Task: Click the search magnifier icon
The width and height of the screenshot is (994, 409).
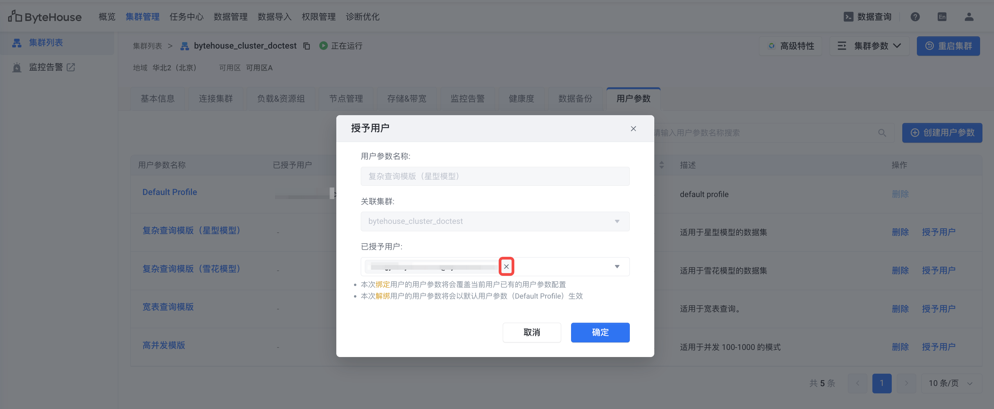Action: pyautogui.click(x=882, y=133)
